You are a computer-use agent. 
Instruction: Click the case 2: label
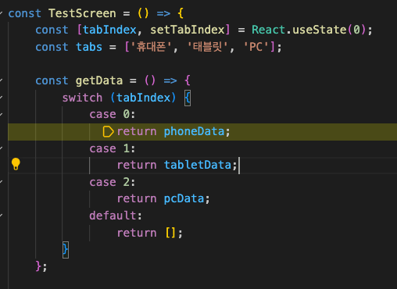[113, 182]
